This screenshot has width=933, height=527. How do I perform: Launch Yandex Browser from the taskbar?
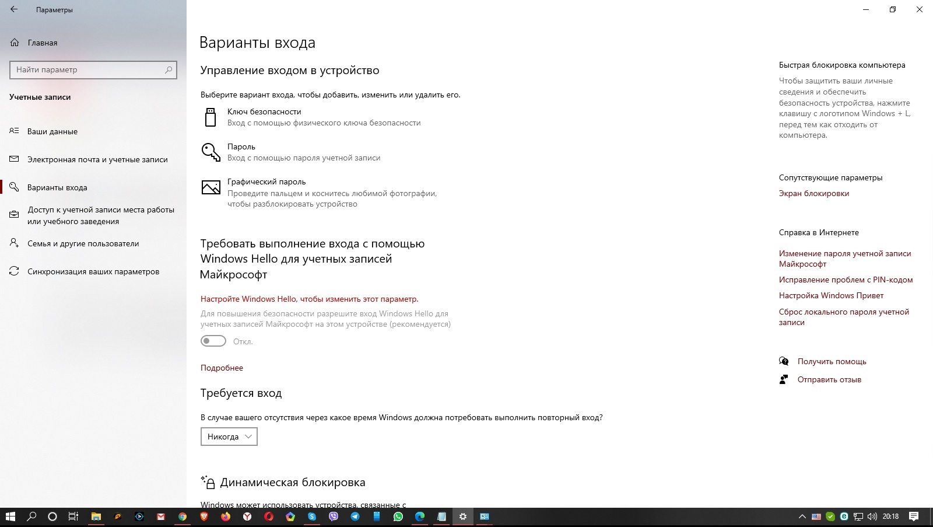point(247,516)
